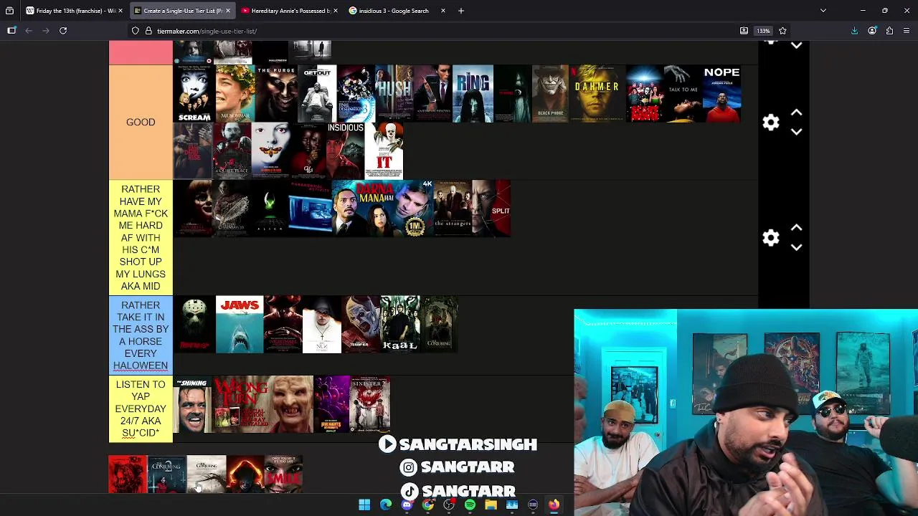
Task: Select the Midsommar poster
Action: pos(235,94)
